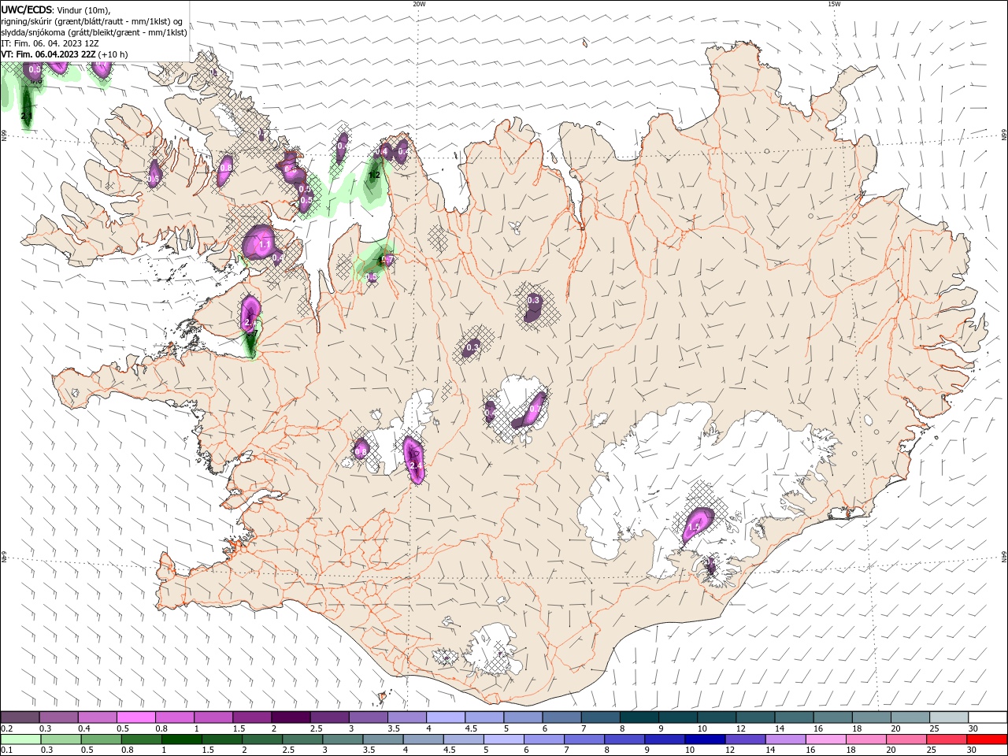Pick the bright red 30+ rain legend swatch

pyautogui.click(x=986, y=739)
